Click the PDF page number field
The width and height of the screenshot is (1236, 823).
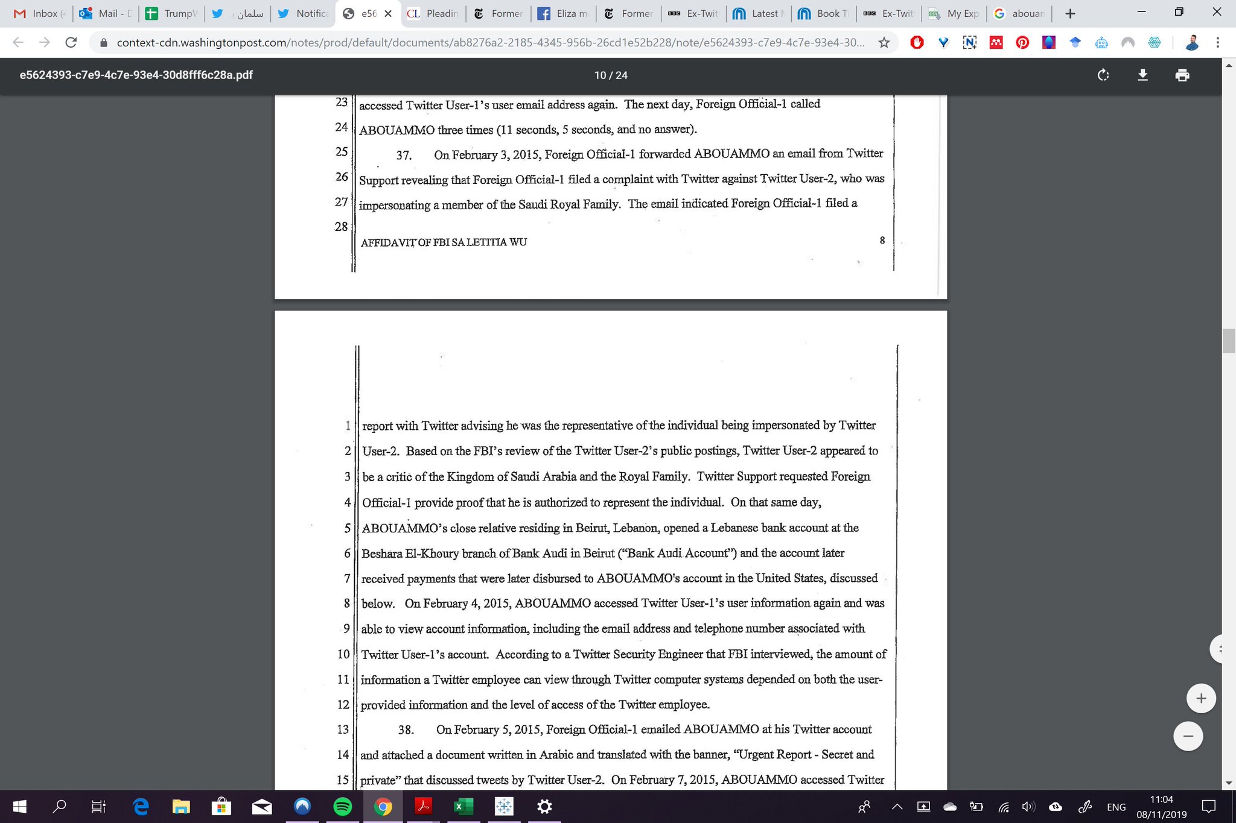(600, 75)
